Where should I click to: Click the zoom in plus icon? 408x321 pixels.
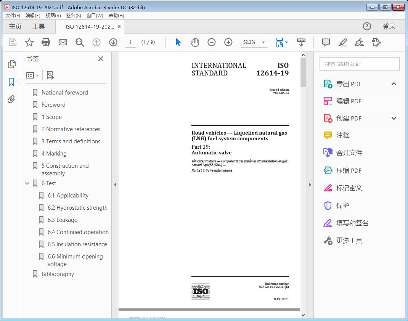coord(228,42)
